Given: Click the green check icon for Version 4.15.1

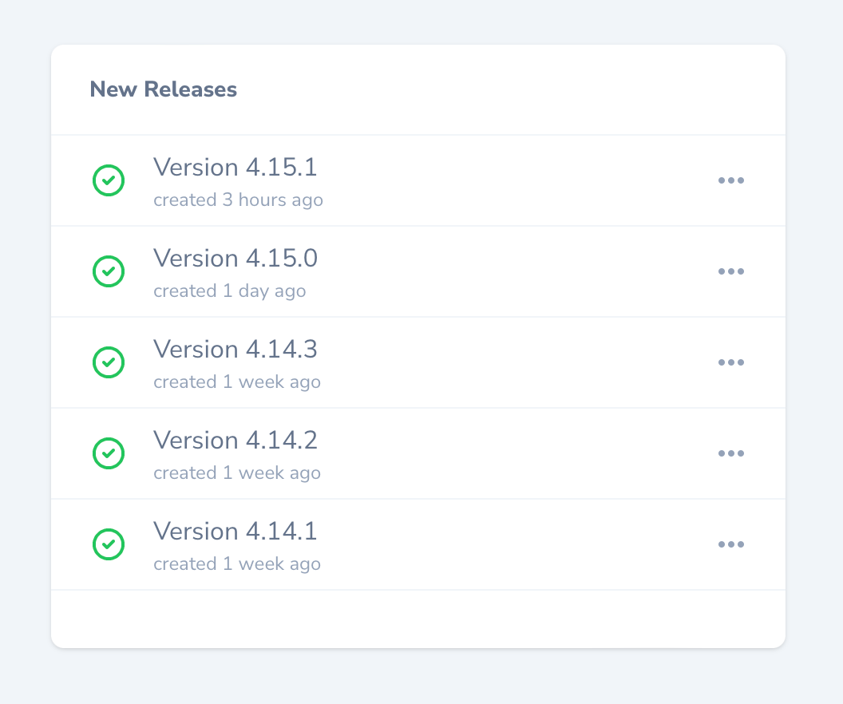Looking at the screenshot, I should pos(109,180).
